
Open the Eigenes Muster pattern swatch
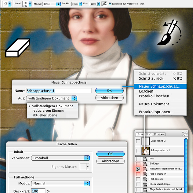coord(84,167)
